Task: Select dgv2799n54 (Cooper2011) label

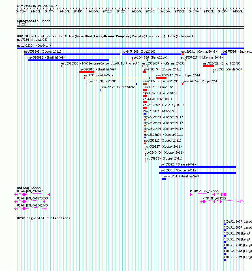Action: click(163, 117)
